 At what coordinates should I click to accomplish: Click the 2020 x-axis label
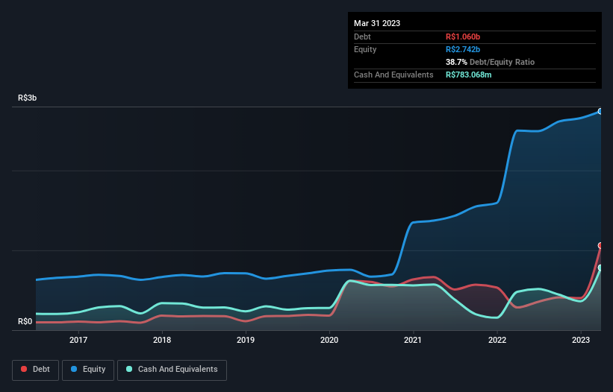coord(329,340)
